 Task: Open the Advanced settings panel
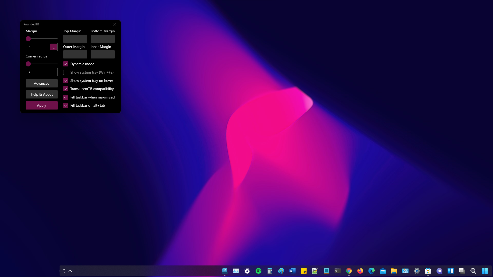[42, 83]
